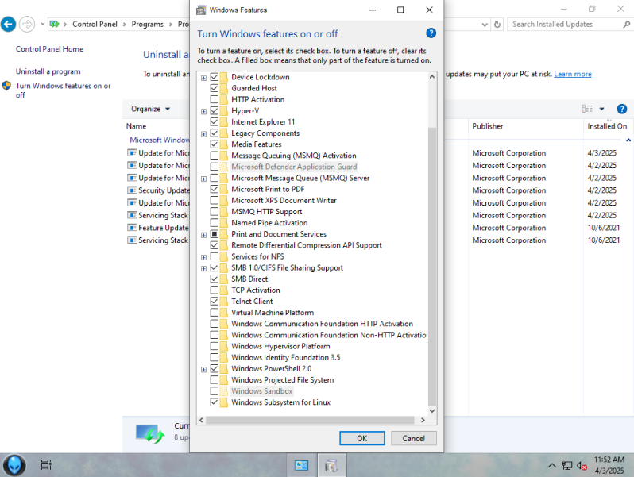This screenshot has width=634, height=477.
Task: Disable Media Features checkbox
Action: pos(215,144)
